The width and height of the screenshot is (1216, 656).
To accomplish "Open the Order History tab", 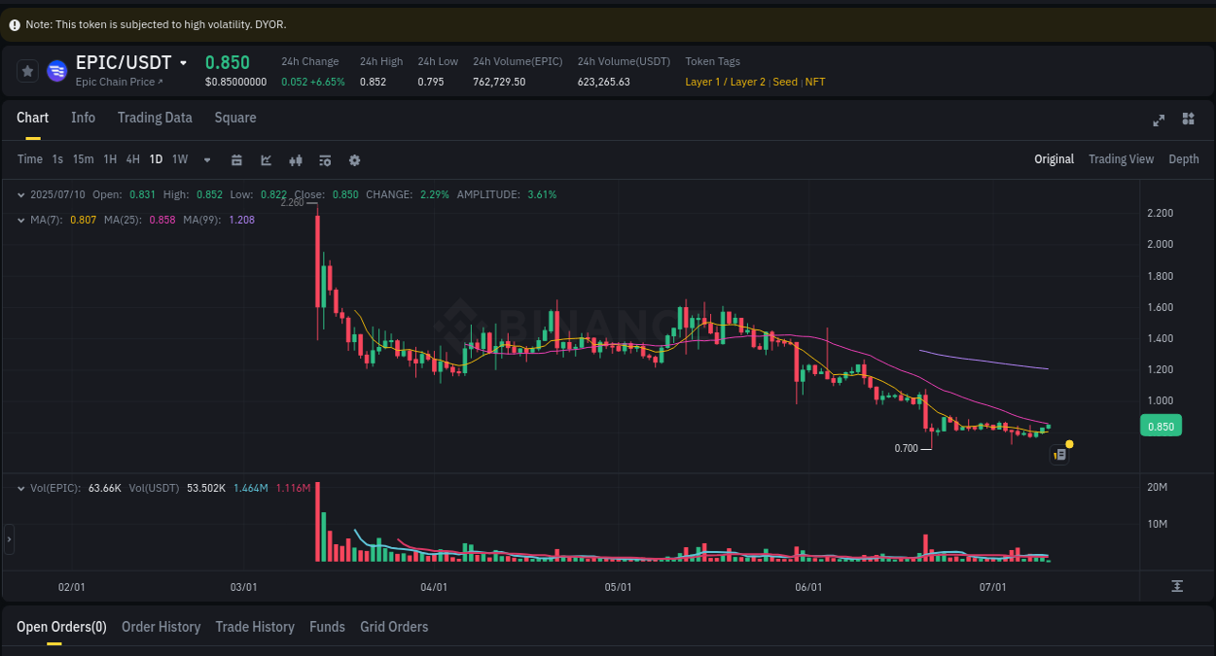I will (x=161, y=627).
